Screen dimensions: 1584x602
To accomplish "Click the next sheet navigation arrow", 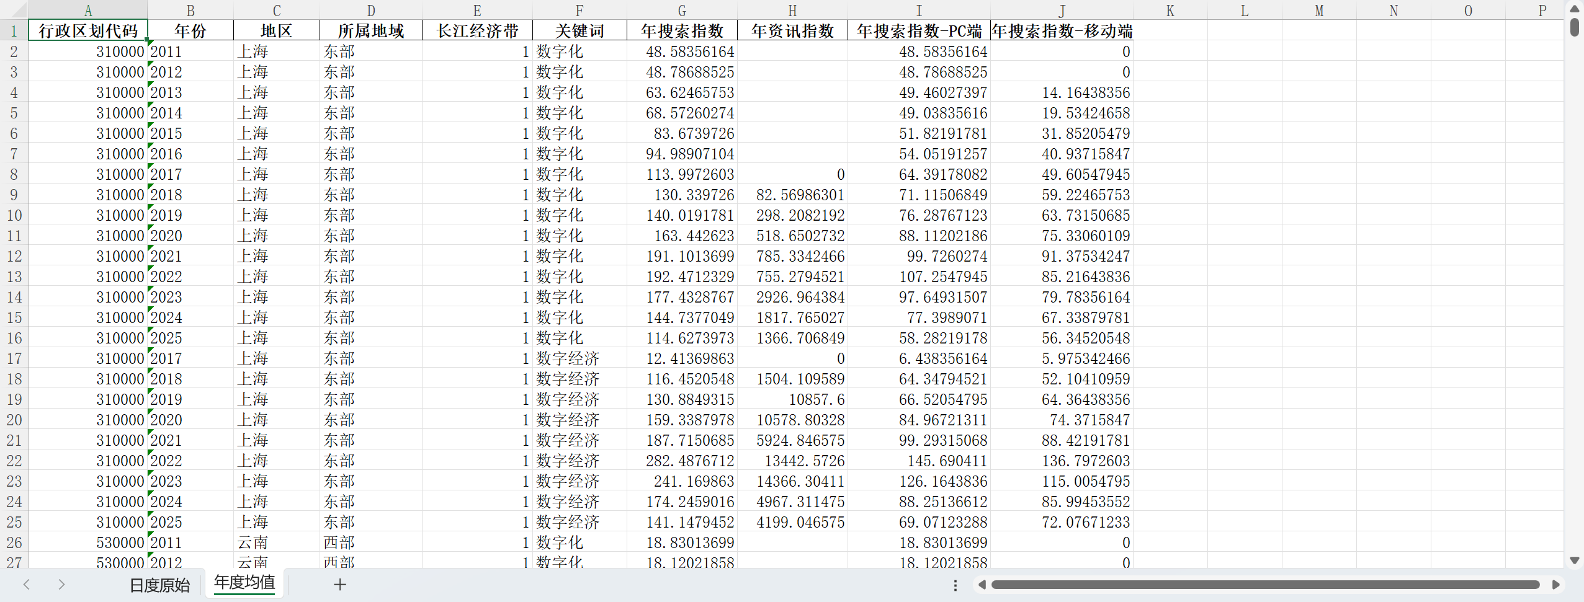I will pos(61,584).
